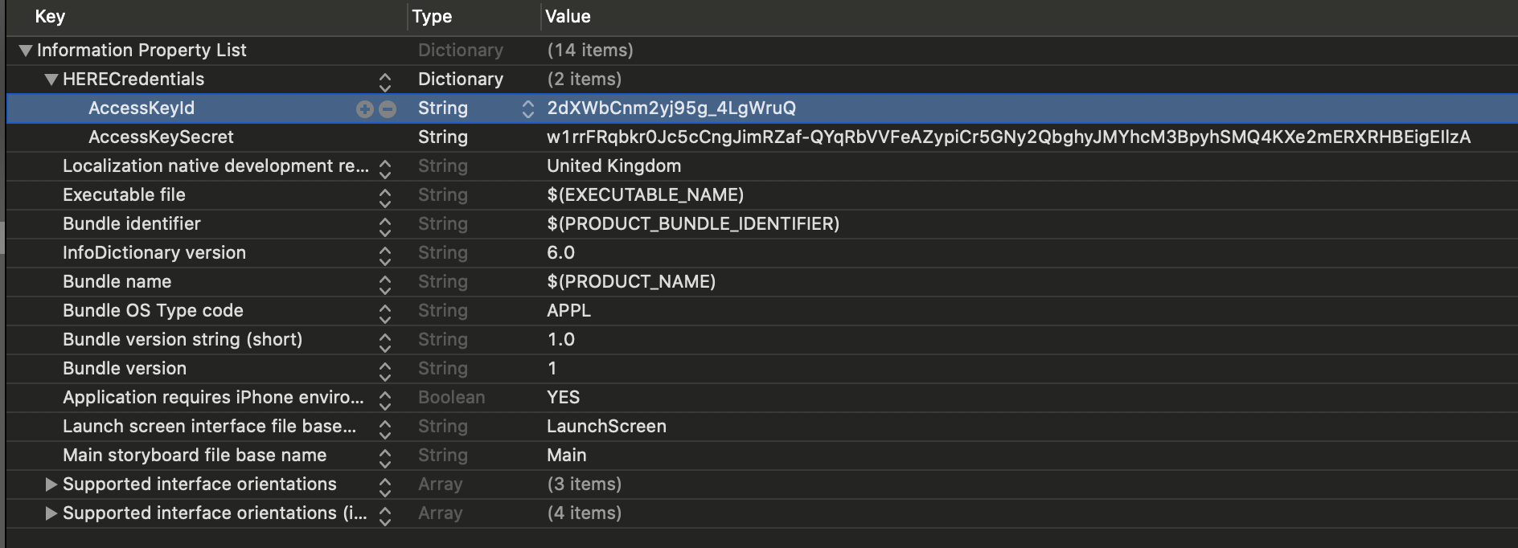This screenshot has width=1518, height=548.
Task: Open key stepper for Bundle OS Type code
Action: click(x=385, y=313)
